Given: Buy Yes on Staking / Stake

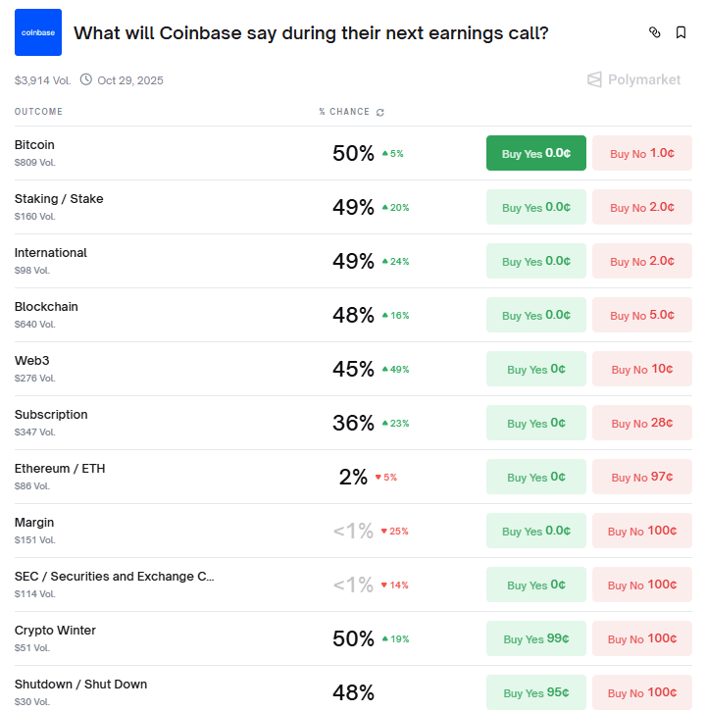Looking at the screenshot, I should [535, 207].
